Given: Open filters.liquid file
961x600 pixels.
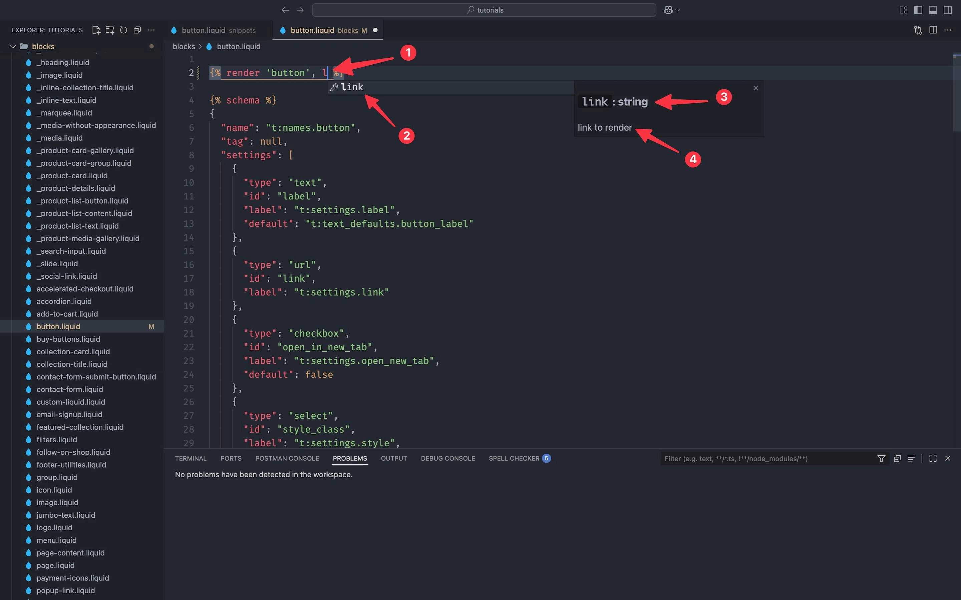Looking at the screenshot, I should point(57,440).
